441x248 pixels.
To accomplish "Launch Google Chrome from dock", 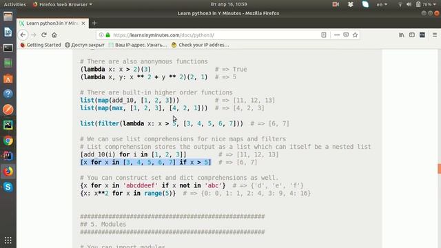I will (8, 141).
